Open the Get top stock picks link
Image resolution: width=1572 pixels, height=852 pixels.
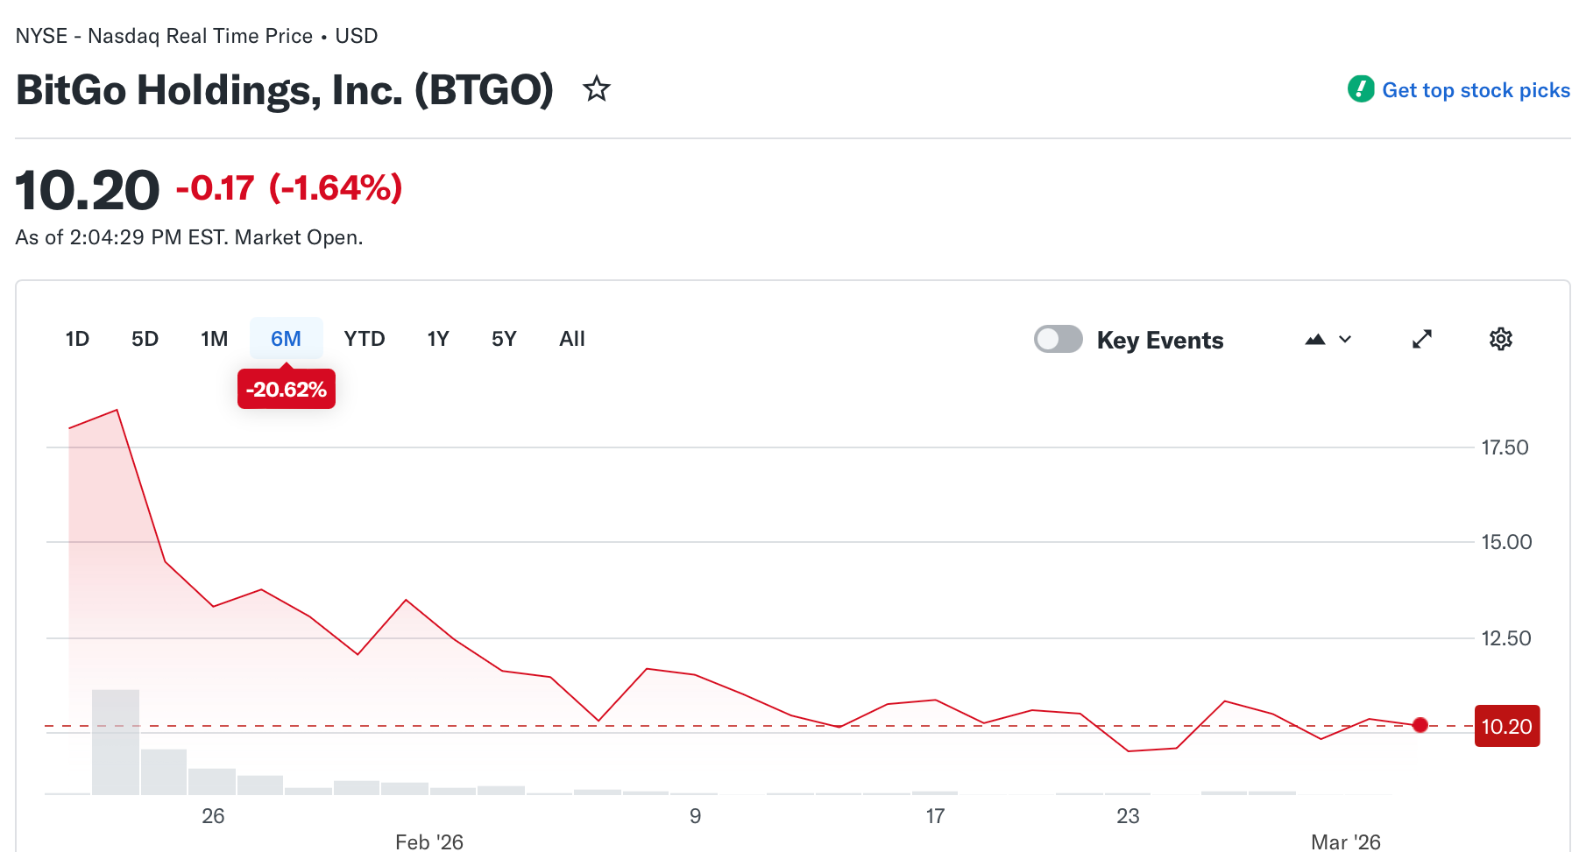coord(1476,88)
